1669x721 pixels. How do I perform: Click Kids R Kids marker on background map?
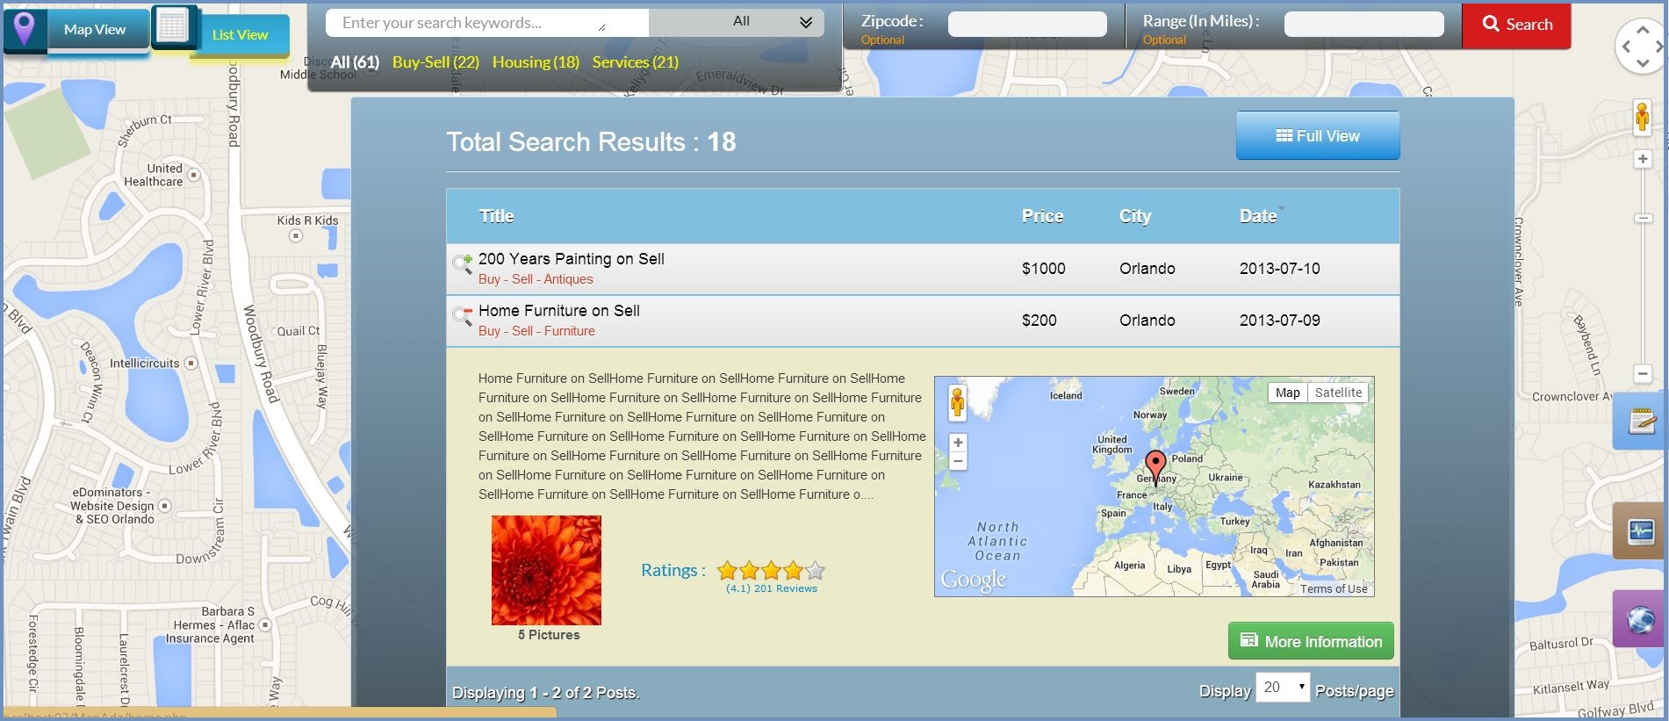(x=296, y=235)
